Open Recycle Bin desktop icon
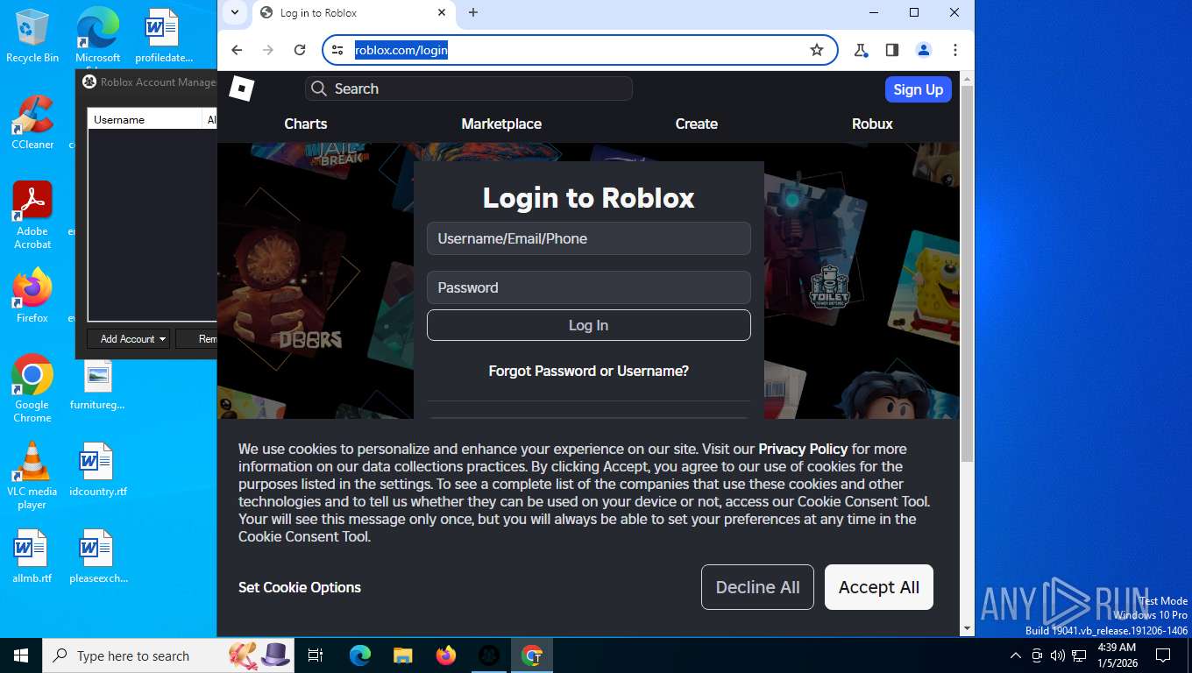 tap(32, 36)
